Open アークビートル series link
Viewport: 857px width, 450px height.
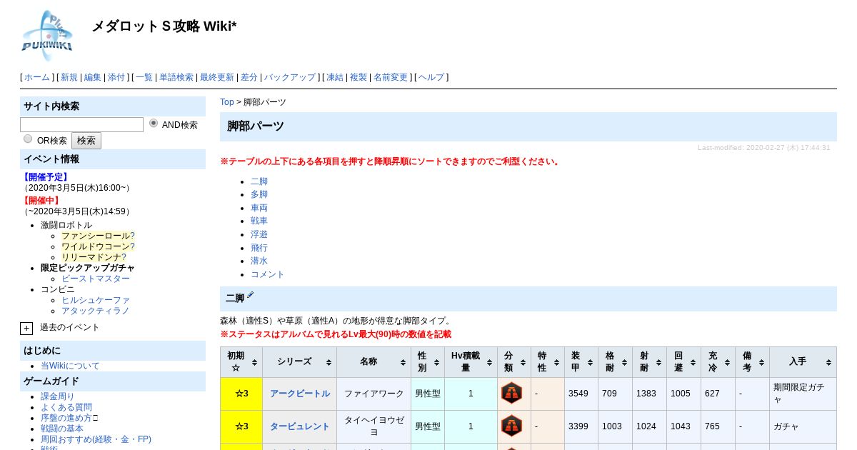click(x=300, y=394)
